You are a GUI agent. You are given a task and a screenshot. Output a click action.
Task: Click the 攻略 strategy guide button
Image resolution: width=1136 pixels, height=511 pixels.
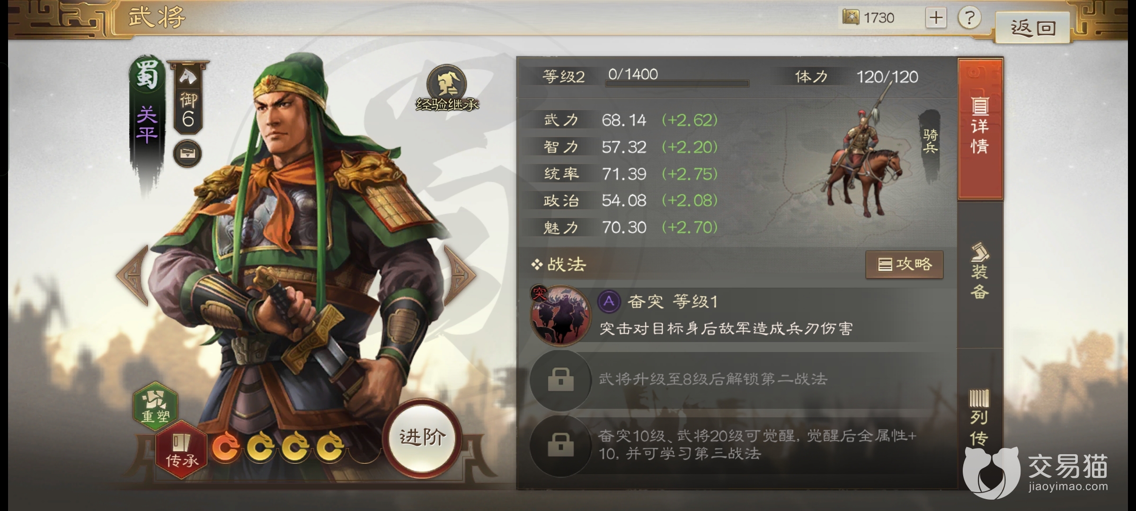click(905, 264)
